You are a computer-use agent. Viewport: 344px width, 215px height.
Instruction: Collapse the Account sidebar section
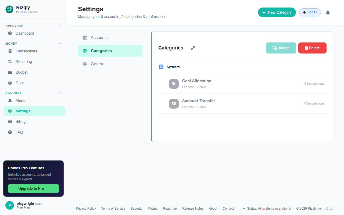(60, 93)
